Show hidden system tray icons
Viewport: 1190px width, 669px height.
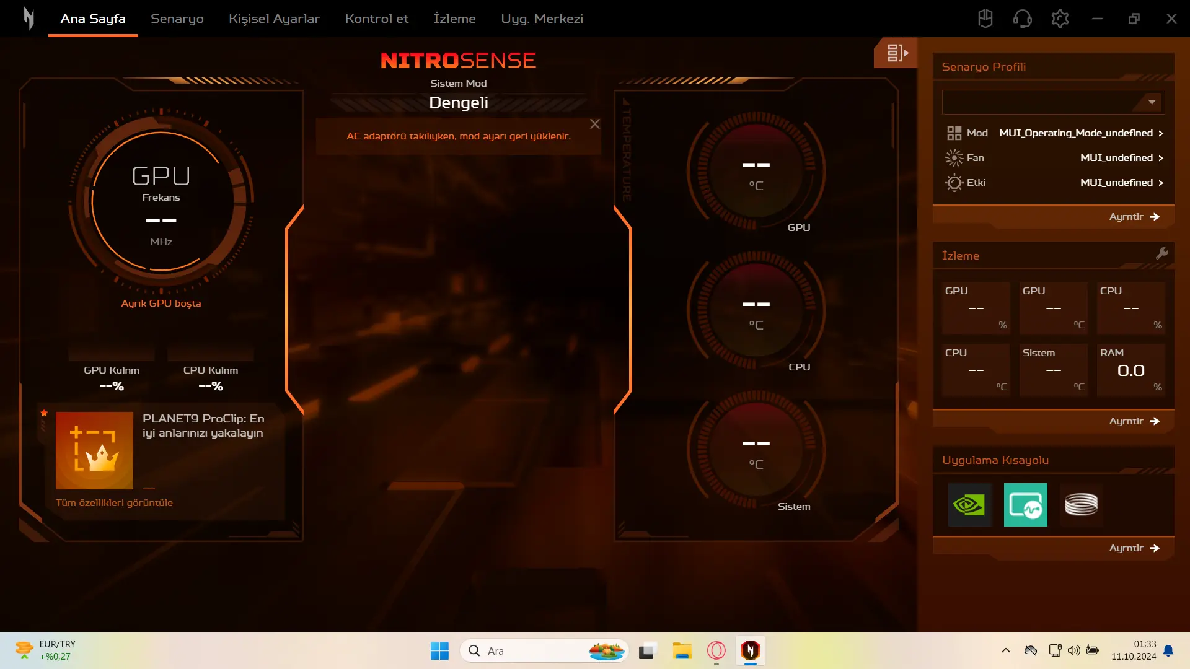(1006, 650)
